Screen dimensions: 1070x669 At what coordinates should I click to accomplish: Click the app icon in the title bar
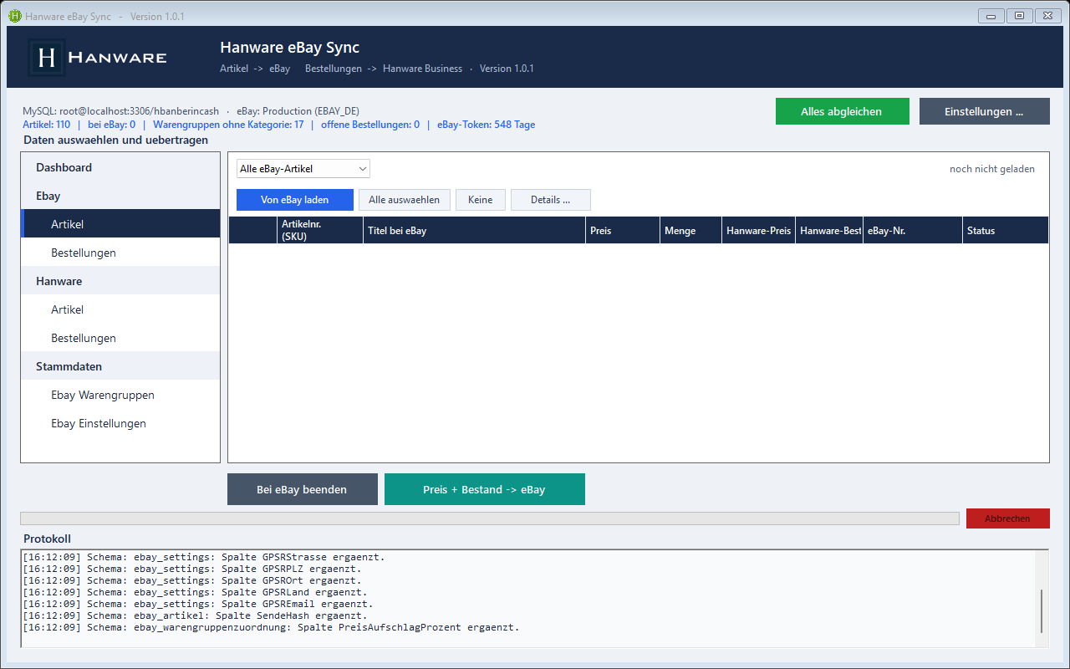[x=15, y=16]
